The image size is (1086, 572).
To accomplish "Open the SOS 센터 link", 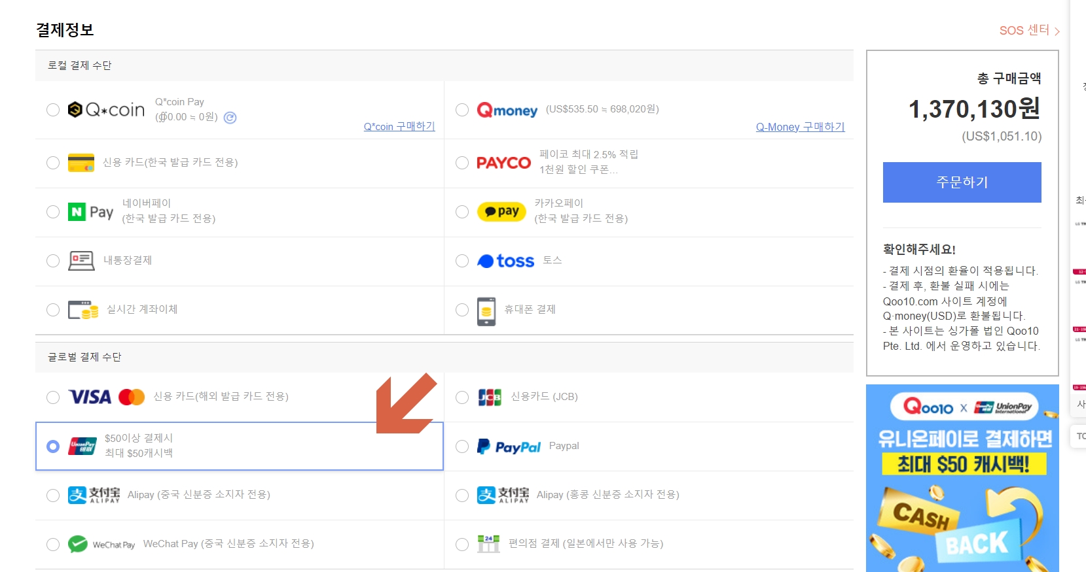I will click(x=1029, y=30).
